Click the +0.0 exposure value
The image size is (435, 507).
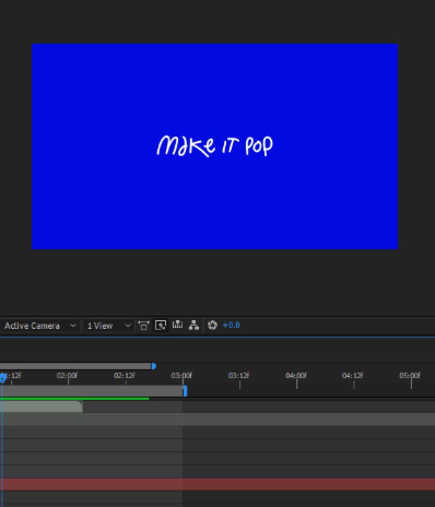pyautogui.click(x=231, y=325)
